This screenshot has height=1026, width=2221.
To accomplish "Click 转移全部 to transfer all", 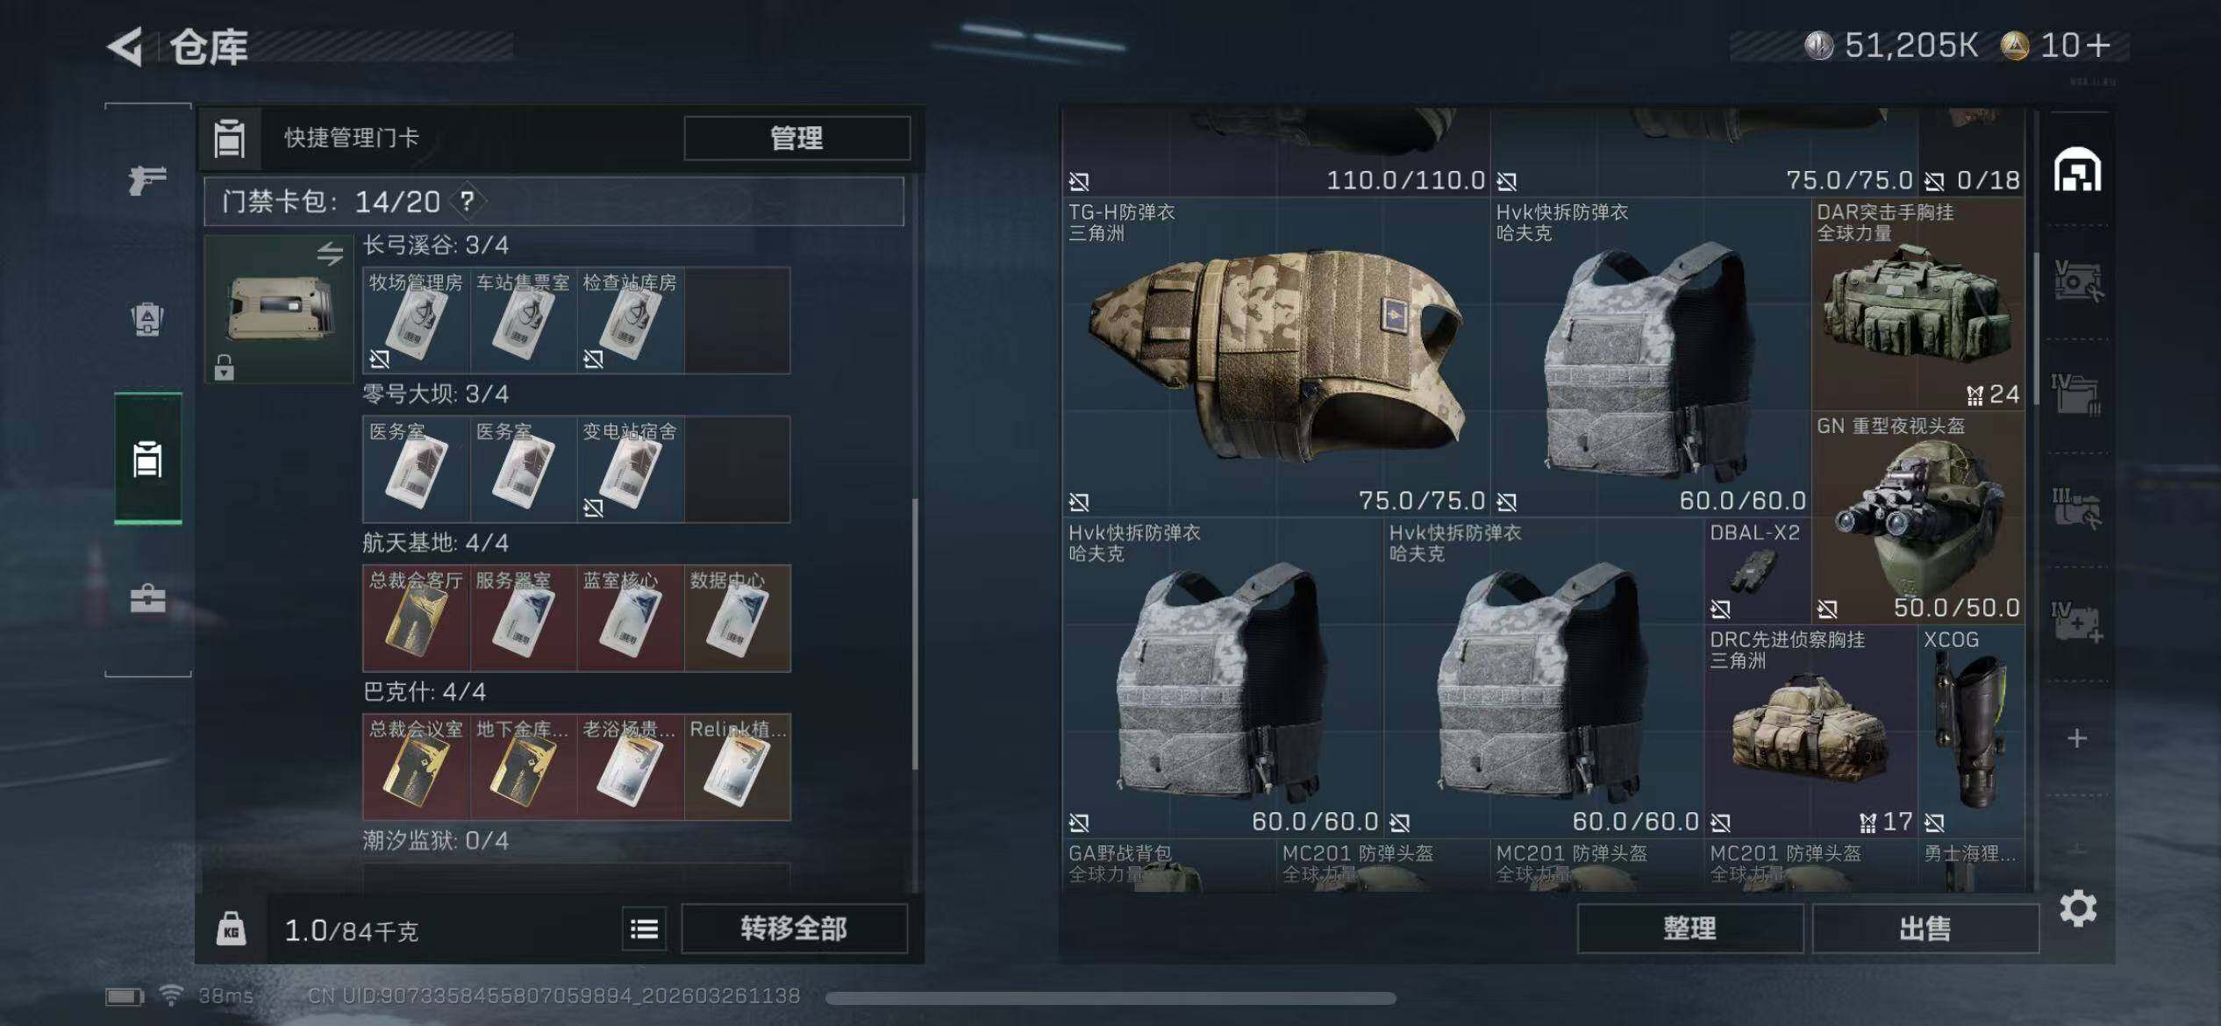I will (794, 929).
